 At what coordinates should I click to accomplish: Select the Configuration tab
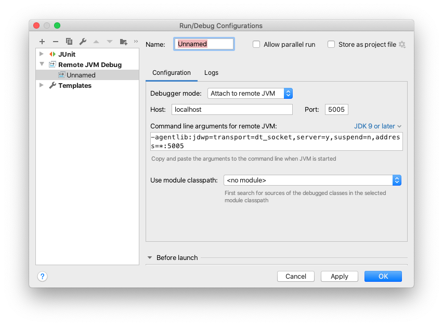[x=172, y=73]
